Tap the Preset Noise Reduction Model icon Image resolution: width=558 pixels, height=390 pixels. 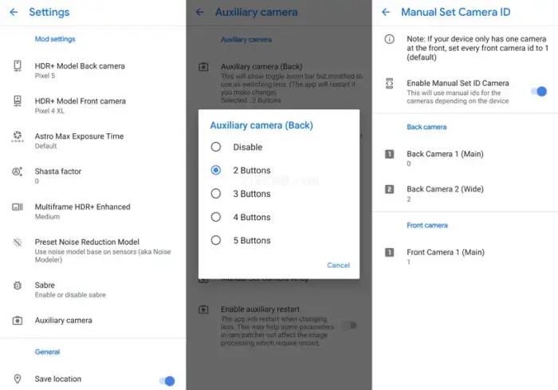[x=18, y=242]
